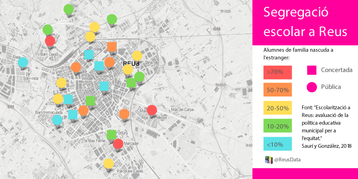This screenshot has width=358, height=179.
Task: Click the 'Parcel·les Cases' map label
Action: tap(130, 171)
